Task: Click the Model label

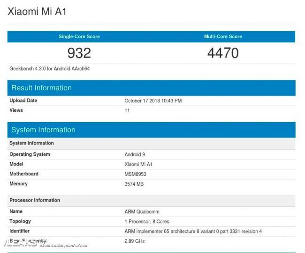Action: pyautogui.click(x=16, y=164)
